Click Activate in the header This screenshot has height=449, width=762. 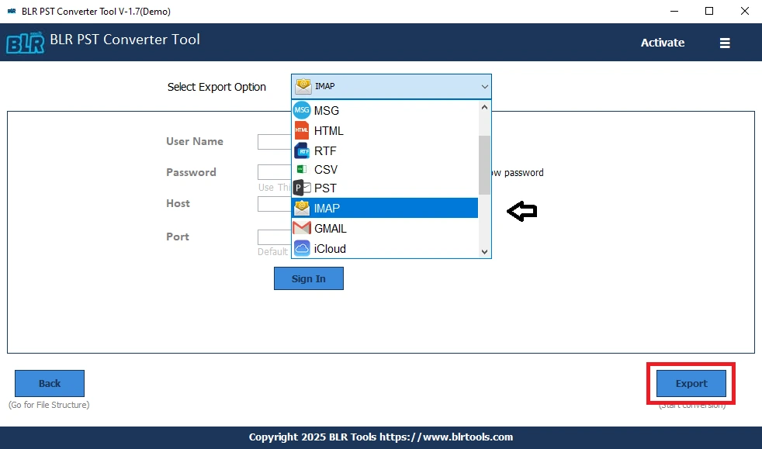point(663,43)
